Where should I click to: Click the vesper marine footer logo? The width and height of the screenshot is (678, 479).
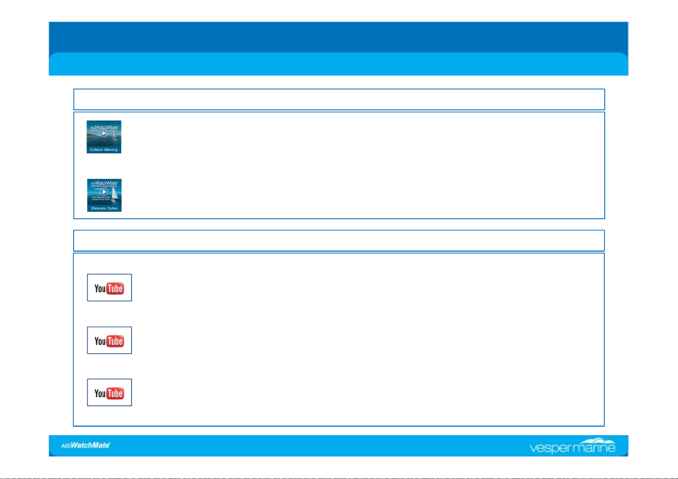click(x=573, y=446)
